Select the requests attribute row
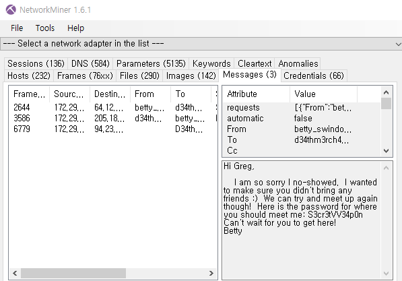402x281 pixels. (302, 107)
